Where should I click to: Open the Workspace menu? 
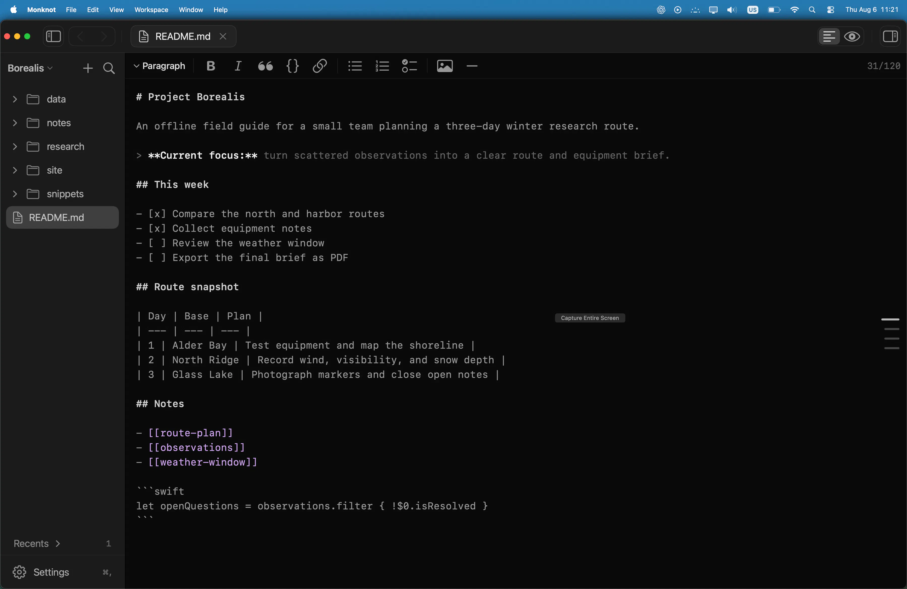pyautogui.click(x=151, y=10)
